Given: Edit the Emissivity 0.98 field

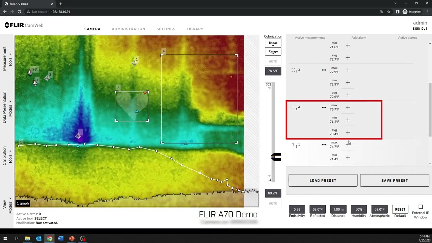Looking at the screenshot, I should 297,209.
